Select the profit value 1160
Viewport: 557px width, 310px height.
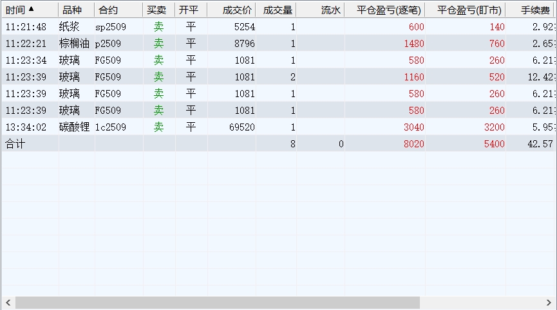pos(414,77)
